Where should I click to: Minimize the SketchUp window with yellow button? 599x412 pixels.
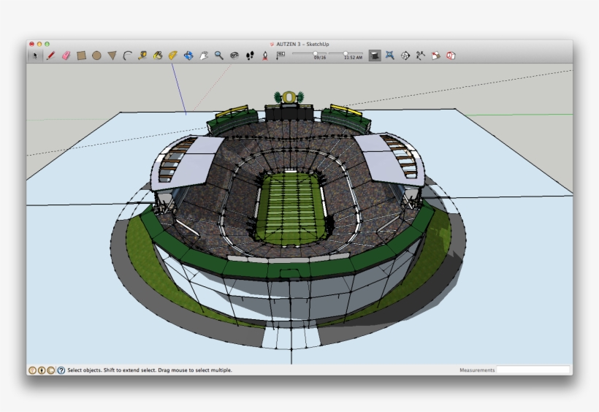pyautogui.click(x=39, y=44)
